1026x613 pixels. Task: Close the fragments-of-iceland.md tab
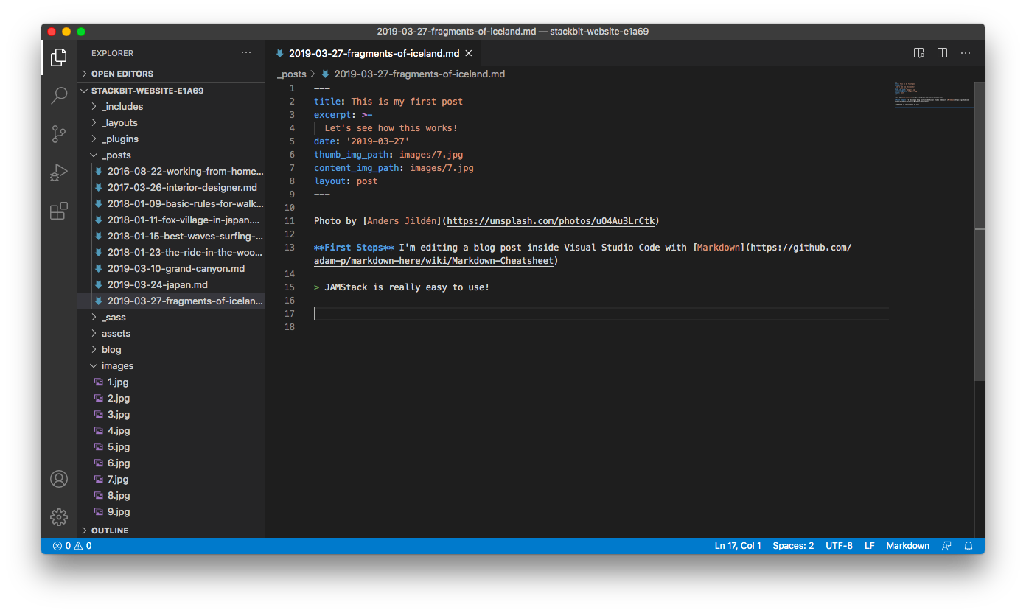pos(468,53)
